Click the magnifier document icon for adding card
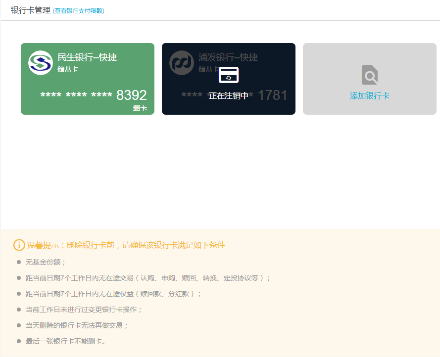 tap(369, 75)
